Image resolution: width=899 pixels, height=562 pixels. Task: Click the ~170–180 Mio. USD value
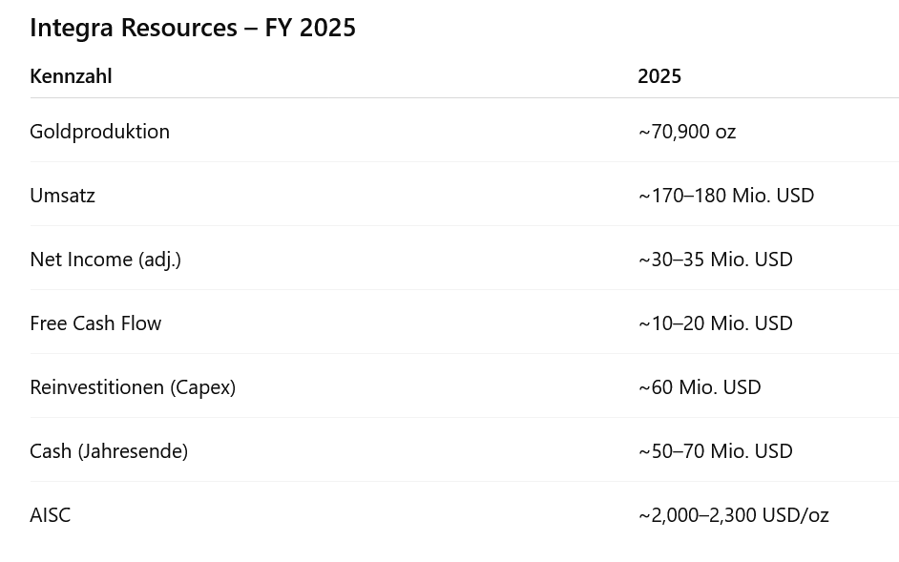coord(726,196)
